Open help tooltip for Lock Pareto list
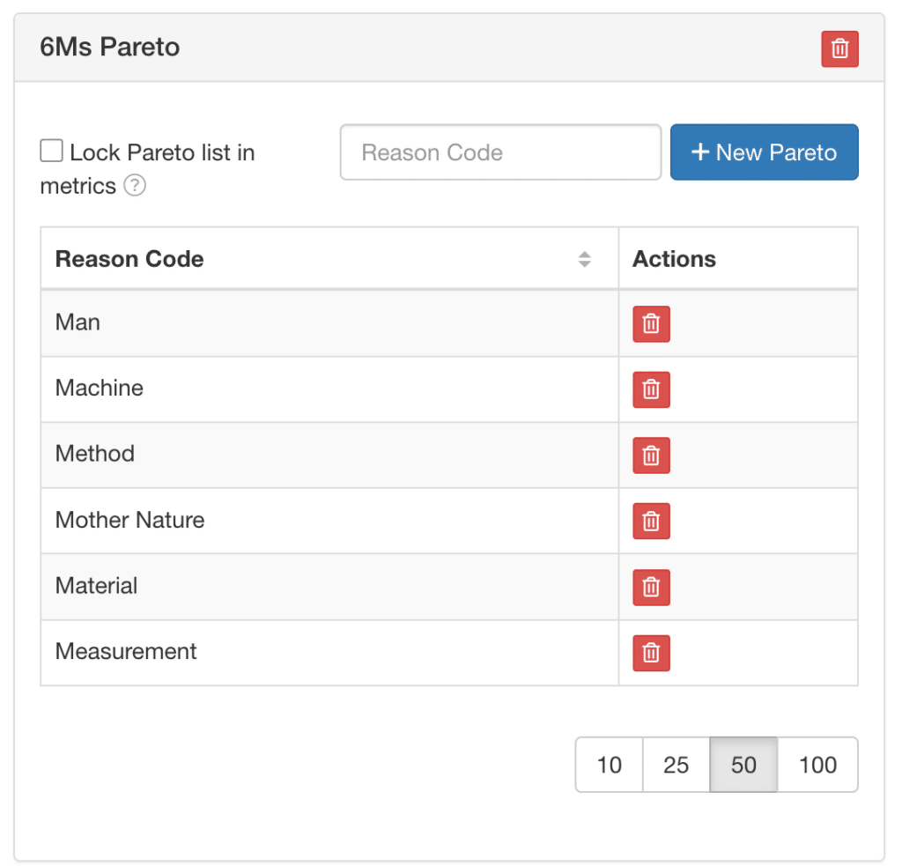The height and width of the screenshot is (866, 902). coord(134,186)
